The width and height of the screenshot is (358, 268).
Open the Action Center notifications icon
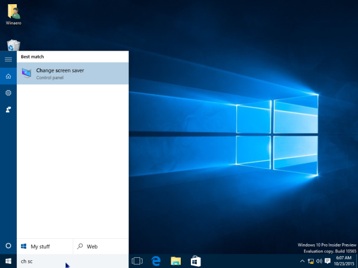[328, 261]
